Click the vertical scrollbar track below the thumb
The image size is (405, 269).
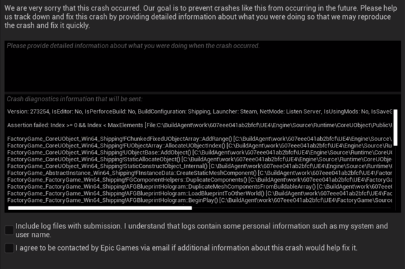(x=395, y=175)
